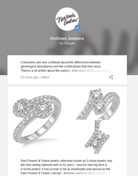Screen dimensions: 138x176
Task: Click the share icon on the first post
Action: [x=111, y=77]
